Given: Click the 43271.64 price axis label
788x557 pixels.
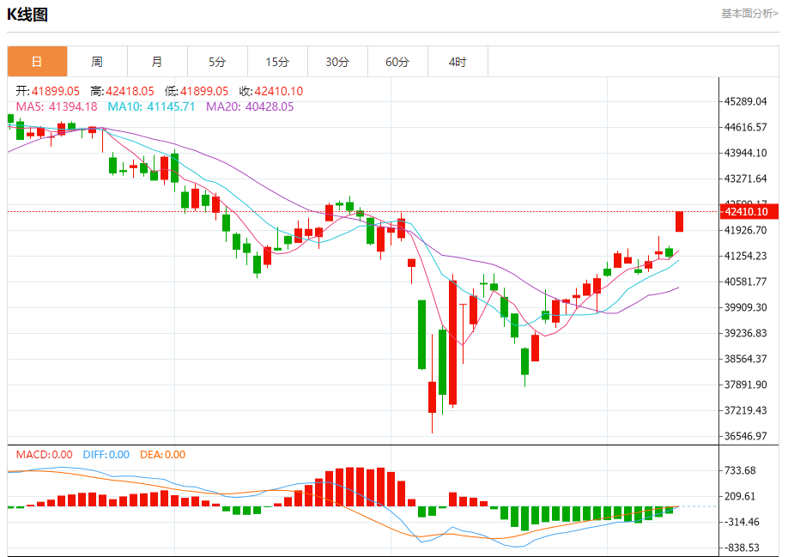Looking at the screenshot, I should tap(746, 179).
